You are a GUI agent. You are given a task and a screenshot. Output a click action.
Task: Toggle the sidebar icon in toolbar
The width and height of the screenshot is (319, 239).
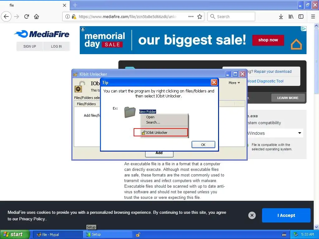(x=301, y=16)
